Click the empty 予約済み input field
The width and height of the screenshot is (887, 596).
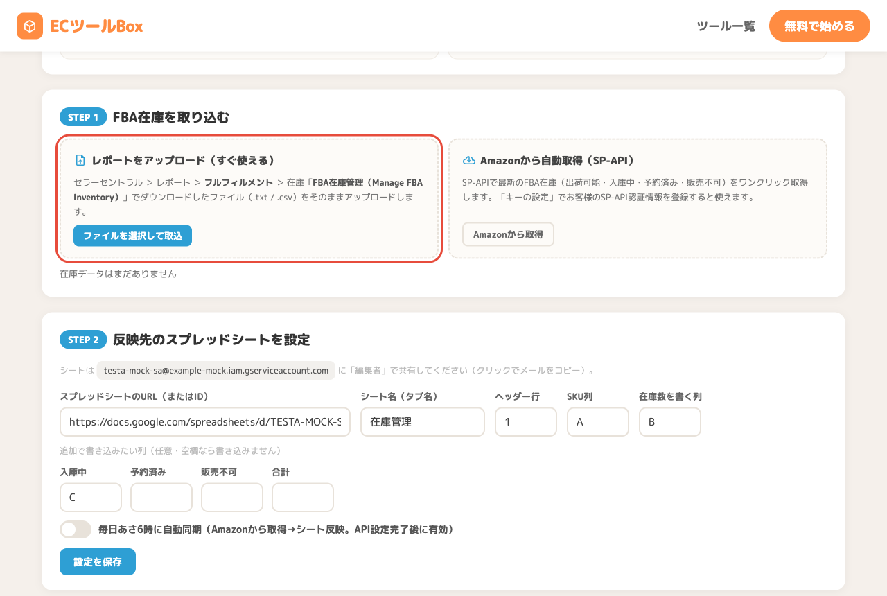(x=161, y=497)
